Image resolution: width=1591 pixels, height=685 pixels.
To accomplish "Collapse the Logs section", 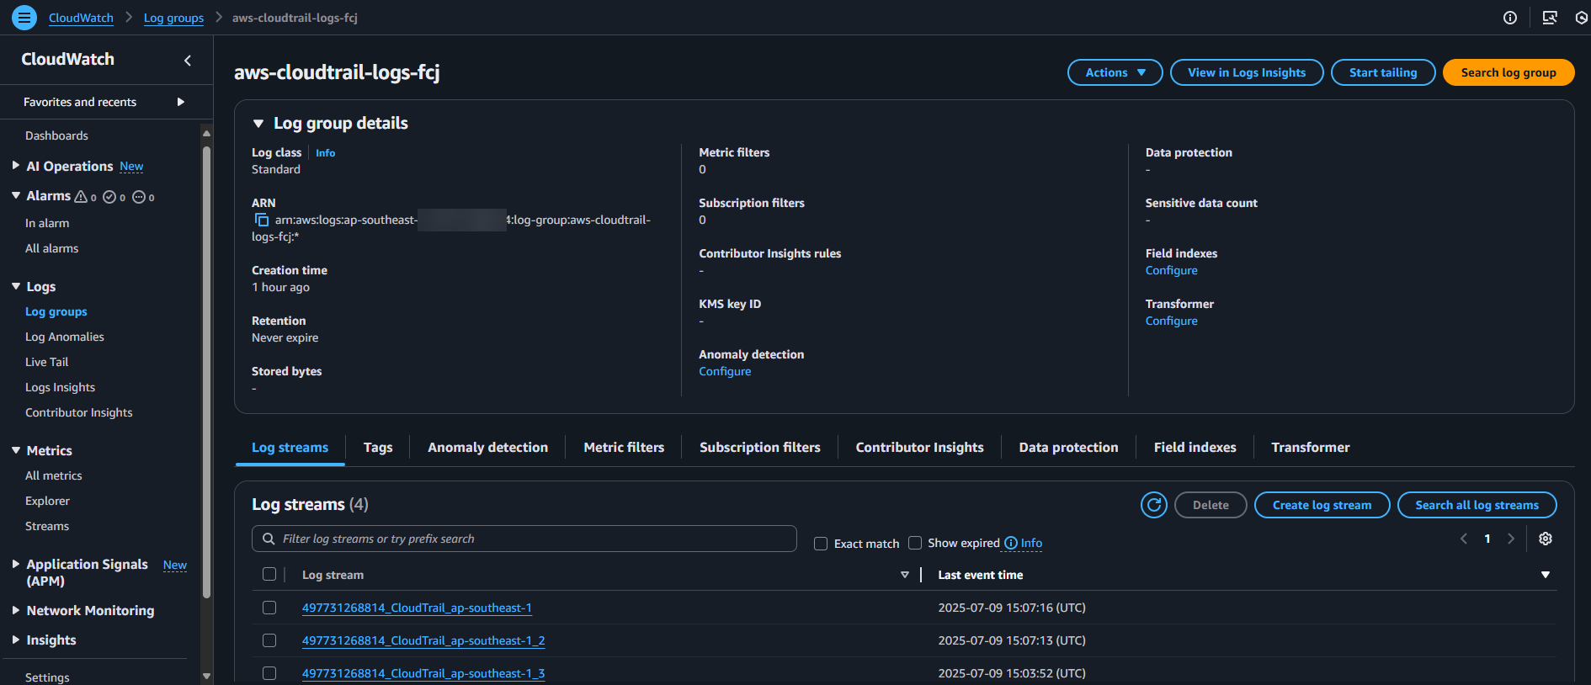I will coord(16,286).
